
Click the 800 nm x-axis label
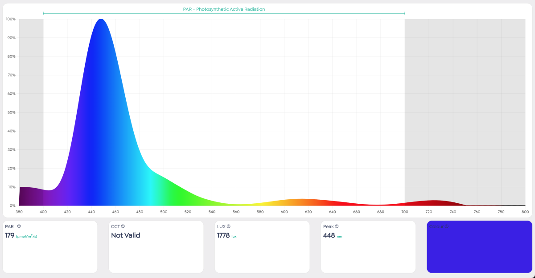[x=525, y=212]
